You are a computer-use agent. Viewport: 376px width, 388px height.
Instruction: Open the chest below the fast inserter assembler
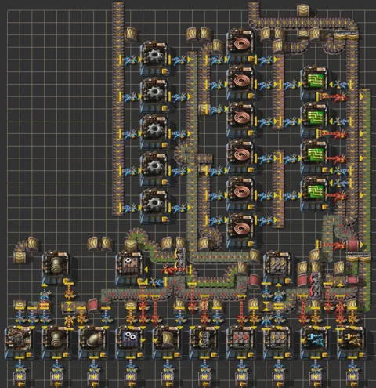pyautogui.click(x=316, y=377)
